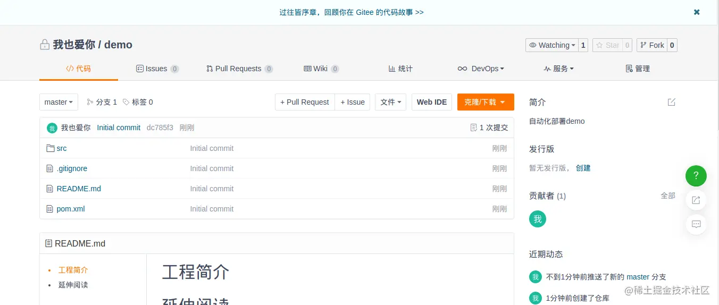Open the src folder

pos(62,148)
